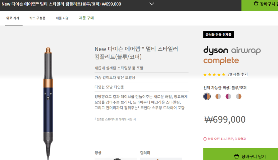Click the ₩699,000 price text
This screenshot has width=278, height=160.
(225, 120)
